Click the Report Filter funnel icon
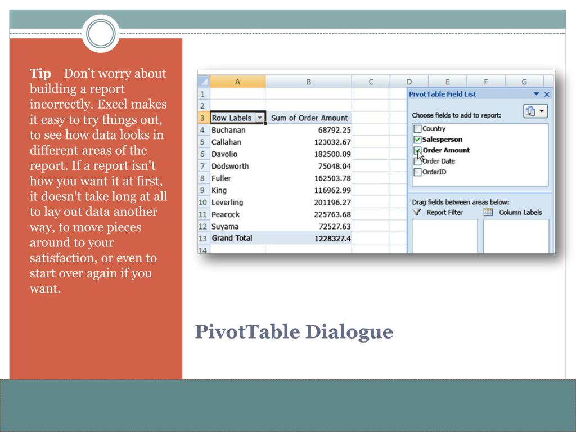Image resolution: width=576 pixels, height=432 pixels. click(x=417, y=212)
